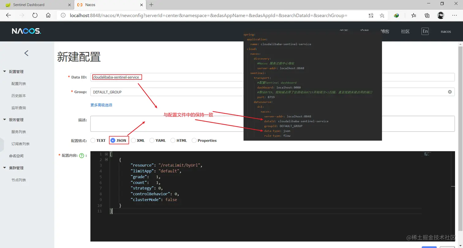Click code line with "controlBehavior" key
Screen dimensions: 463x248
(155, 194)
